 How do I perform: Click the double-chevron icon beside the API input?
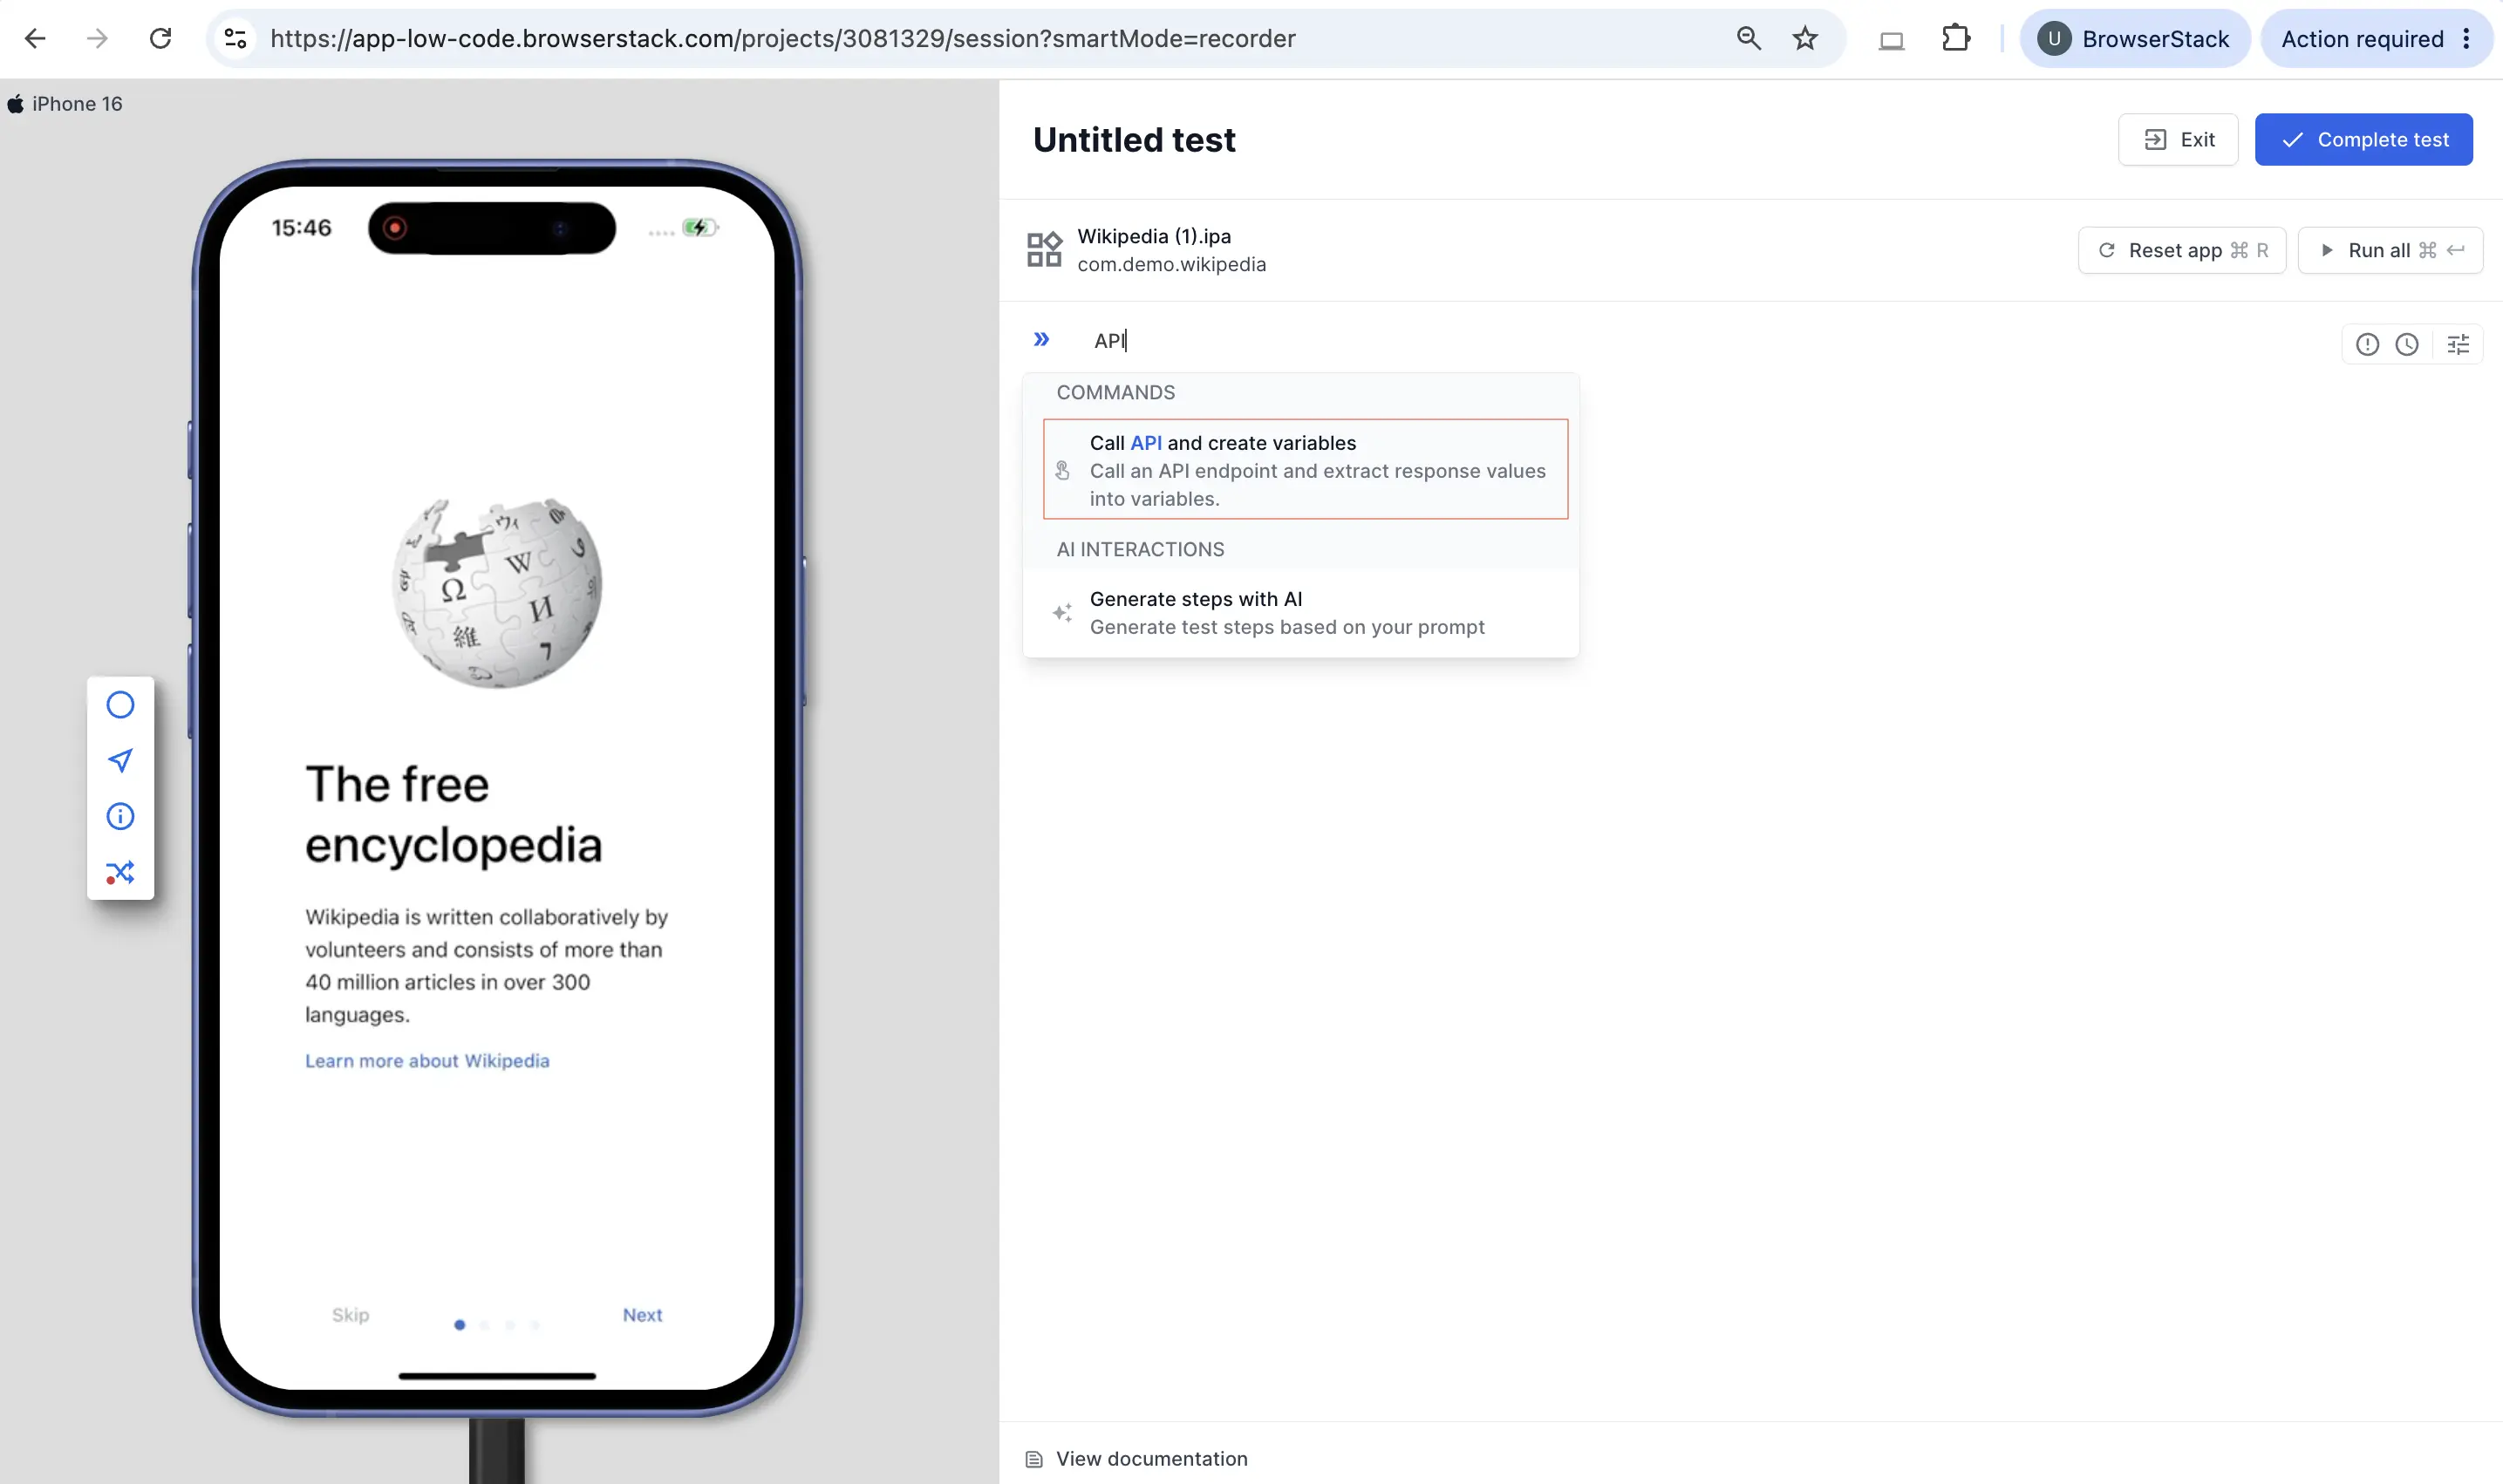tap(1041, 340)
